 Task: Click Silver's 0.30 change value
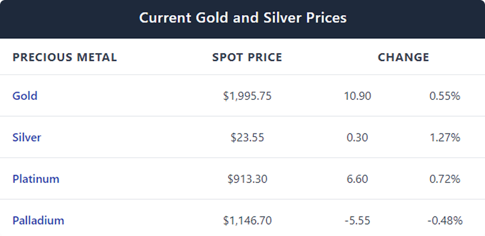357,137
